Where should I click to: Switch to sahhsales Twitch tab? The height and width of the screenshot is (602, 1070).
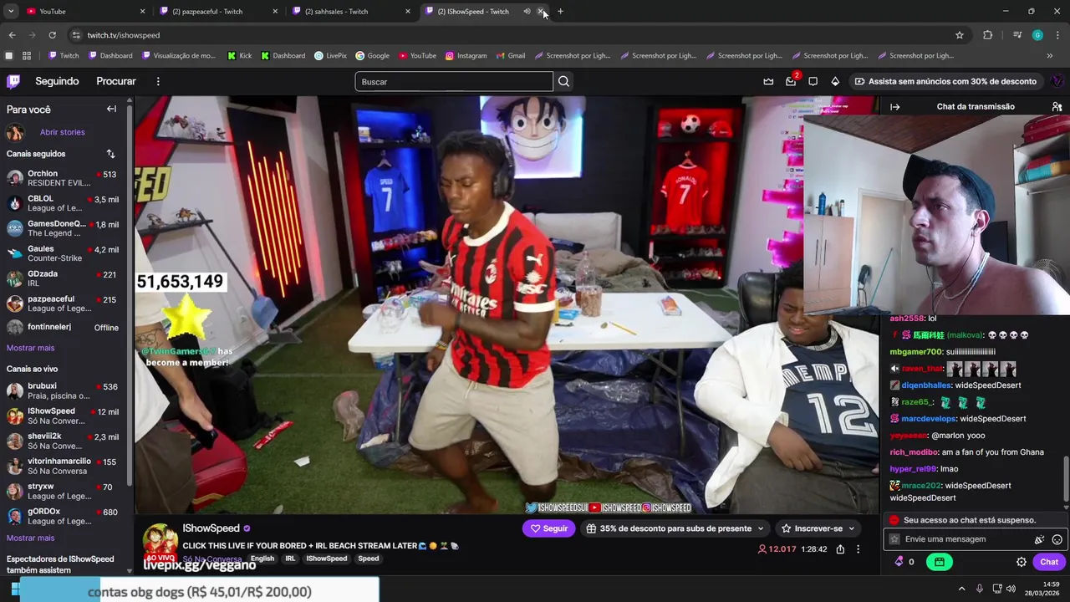350,12
